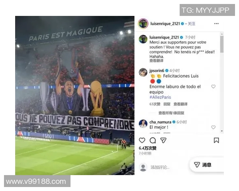Image resolution: width=239 pixels, height=191 pixels.
Task: Grab the comments scrollbar thumb
Action: 222,44
